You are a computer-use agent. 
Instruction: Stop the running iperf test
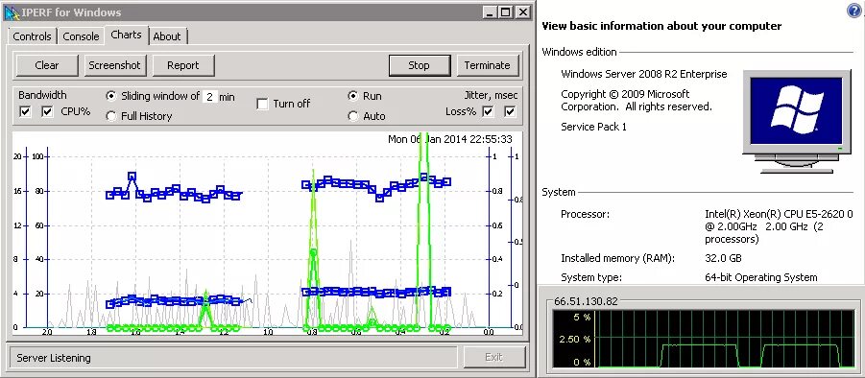click(x=420, y=65)
